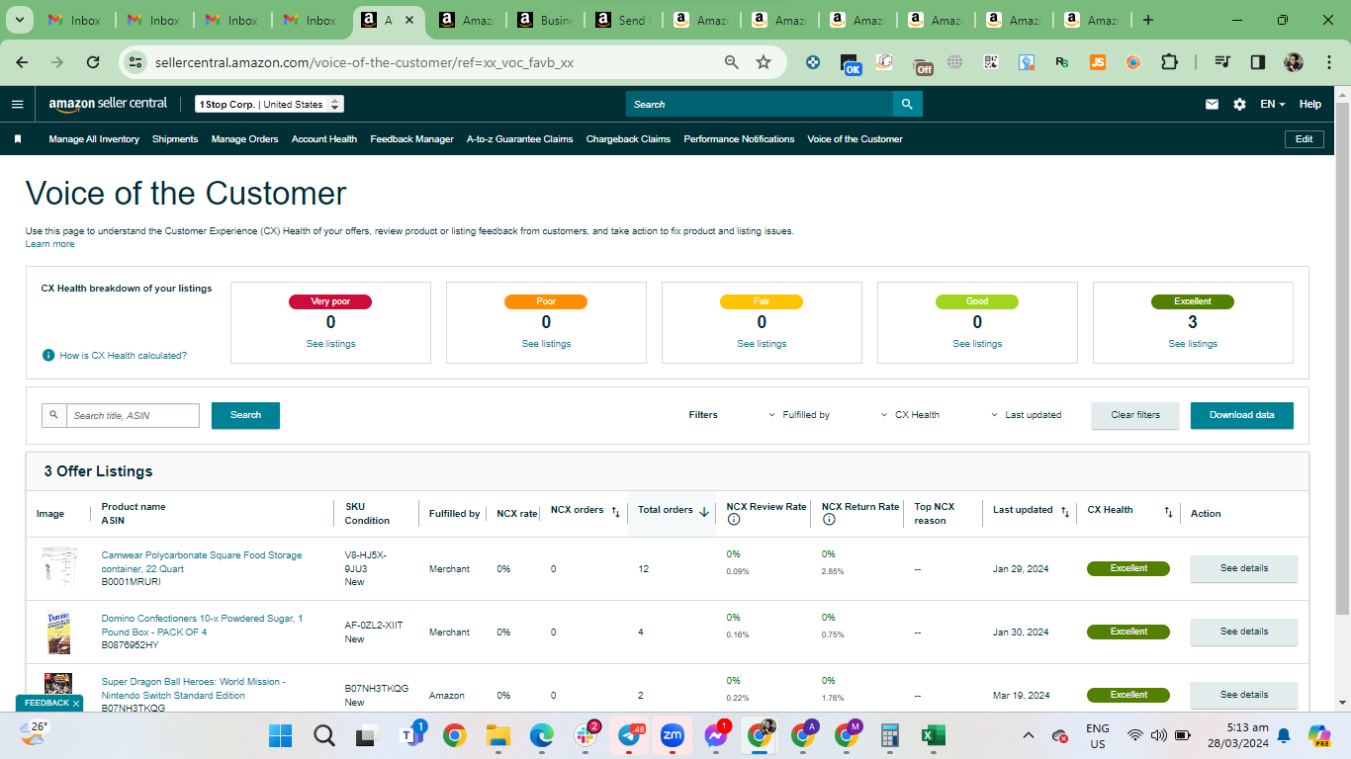See details for Domino Powdered Sugar listing

(1244, 632)
